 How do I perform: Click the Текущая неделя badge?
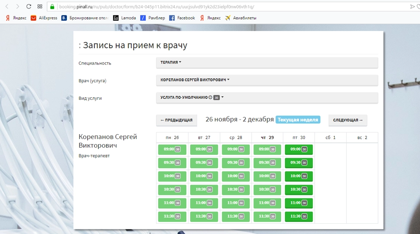tap(298, 120)
